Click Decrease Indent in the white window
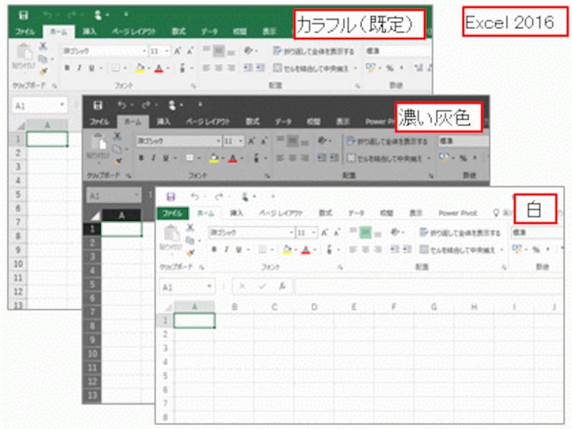 pos(395,250)
